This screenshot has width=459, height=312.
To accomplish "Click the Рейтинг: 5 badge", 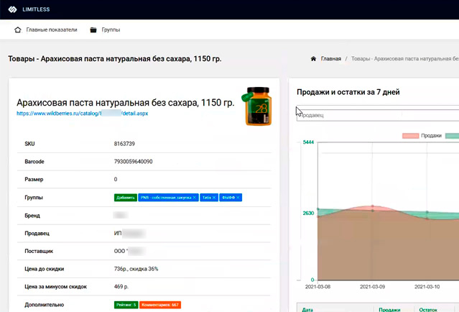I will pos(126,305).
